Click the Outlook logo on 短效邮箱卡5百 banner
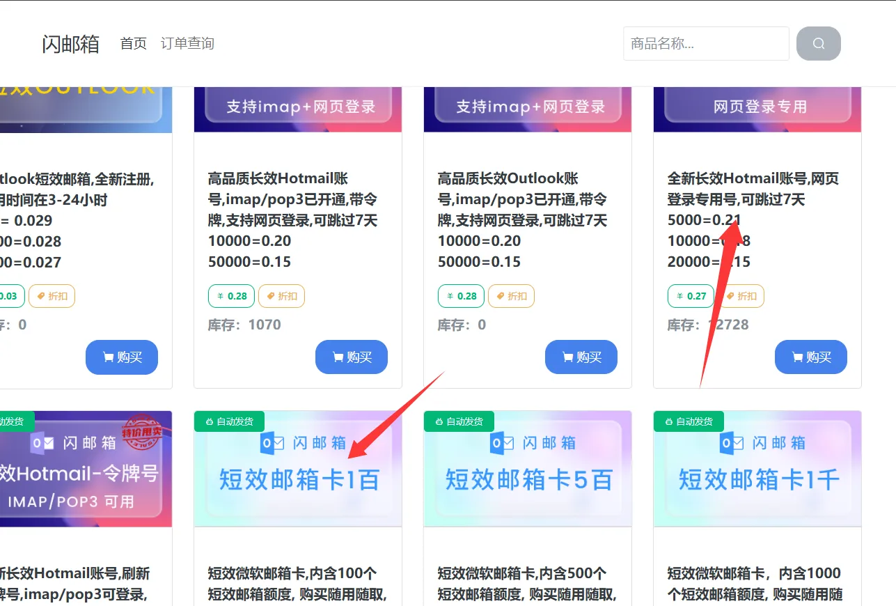Image resolution: width=896 pixels, height=606 pixels. (502, 443)
